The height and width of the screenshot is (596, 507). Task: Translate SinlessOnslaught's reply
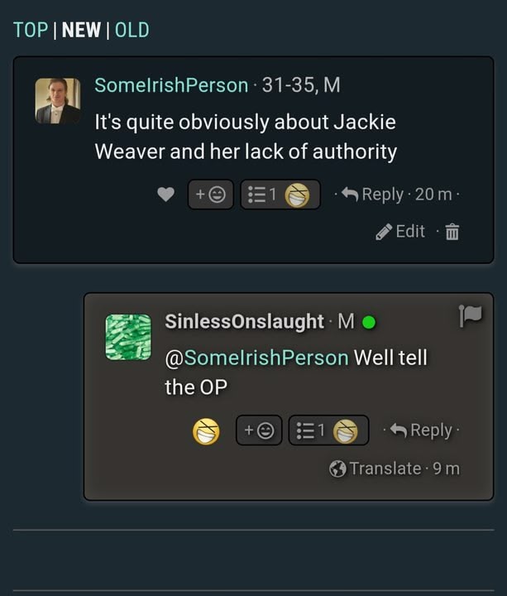pyautogui.click(x=375, y=469)
